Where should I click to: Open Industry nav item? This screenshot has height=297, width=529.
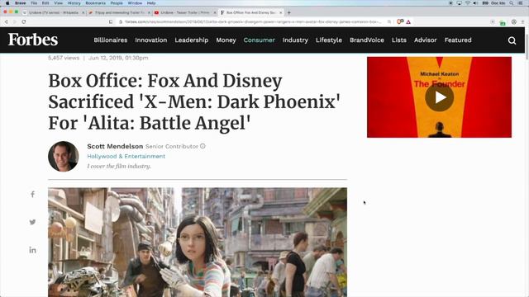[295, 40]
